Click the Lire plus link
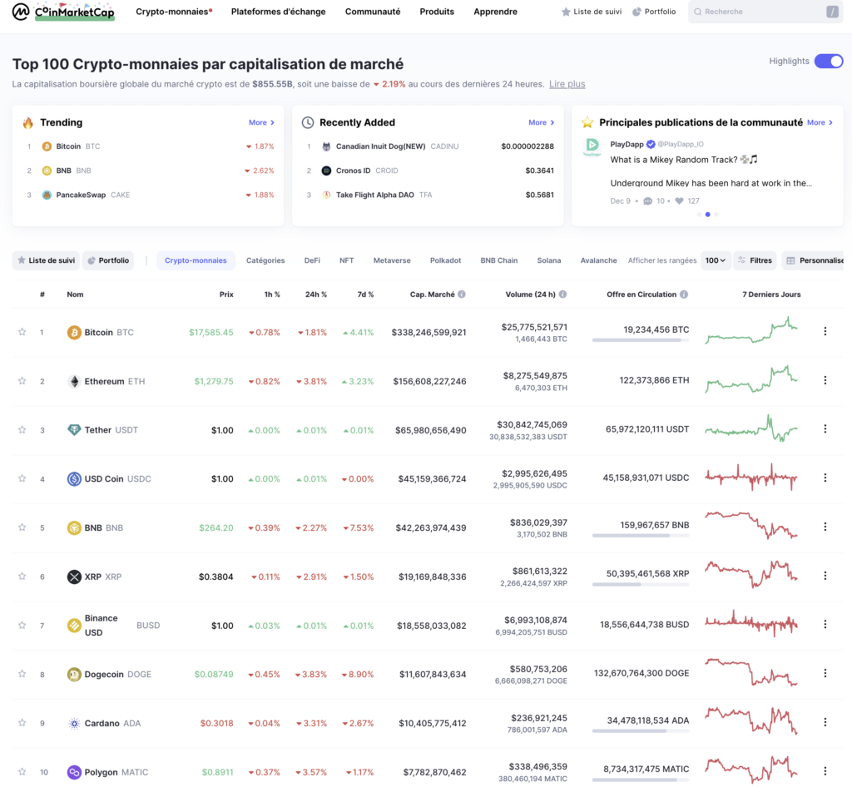The height and width of the screenshot is (787, 852). coord(567,84)
